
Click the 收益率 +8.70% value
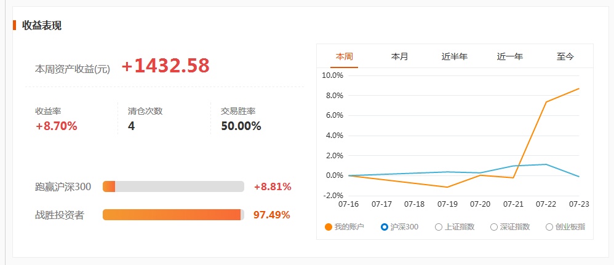point(57,126)
